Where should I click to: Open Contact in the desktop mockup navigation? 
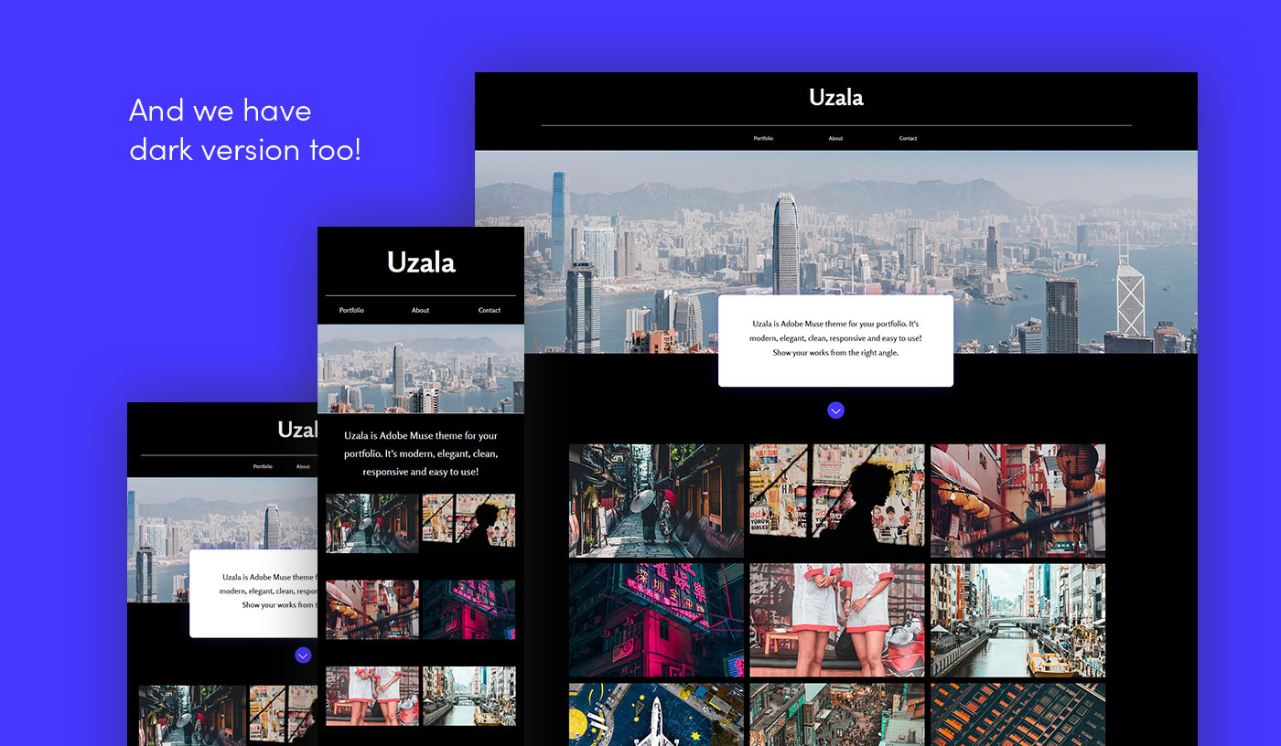coord(908,138)
